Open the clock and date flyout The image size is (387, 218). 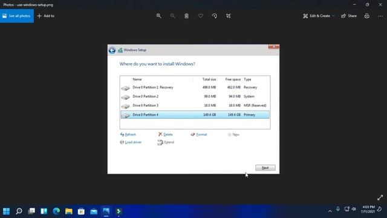(x=368, y=210)
